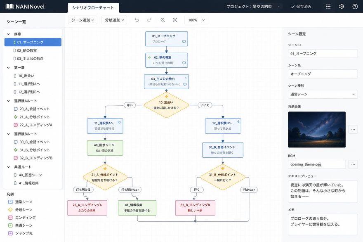Viewport: 363px width, 242px height.
Task: Open the 分岐追加 dropdown
Action: click(114, 20)
